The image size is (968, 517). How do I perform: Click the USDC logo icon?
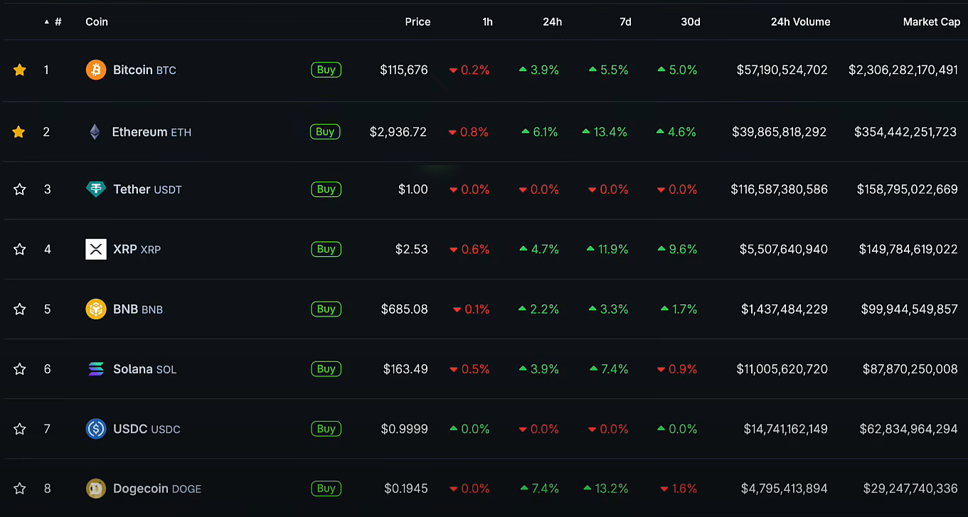pyautogui.click(x=96, y=429)
